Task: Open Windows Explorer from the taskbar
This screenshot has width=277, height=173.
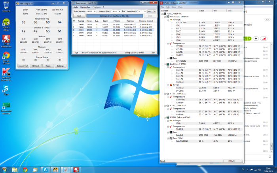Action: tap(15, 170)
